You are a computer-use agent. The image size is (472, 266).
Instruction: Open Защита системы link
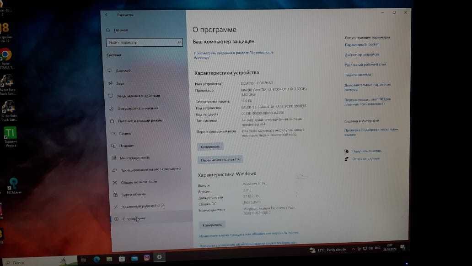coord(358,75)
